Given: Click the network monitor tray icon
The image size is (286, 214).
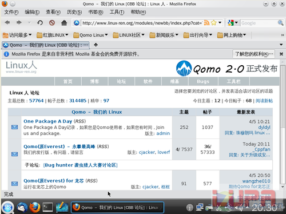Looking at the screenshot, I should (200, 207).
